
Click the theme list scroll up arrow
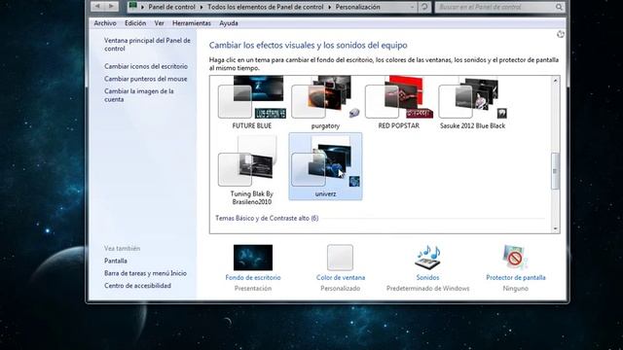tap(555, 81)
